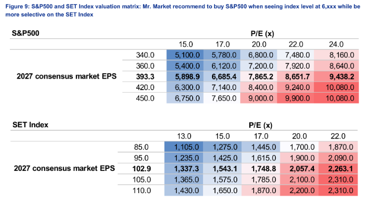Select SET Index EPS value 102.9
The image size is (366, 204).
[x=142, y=168]
